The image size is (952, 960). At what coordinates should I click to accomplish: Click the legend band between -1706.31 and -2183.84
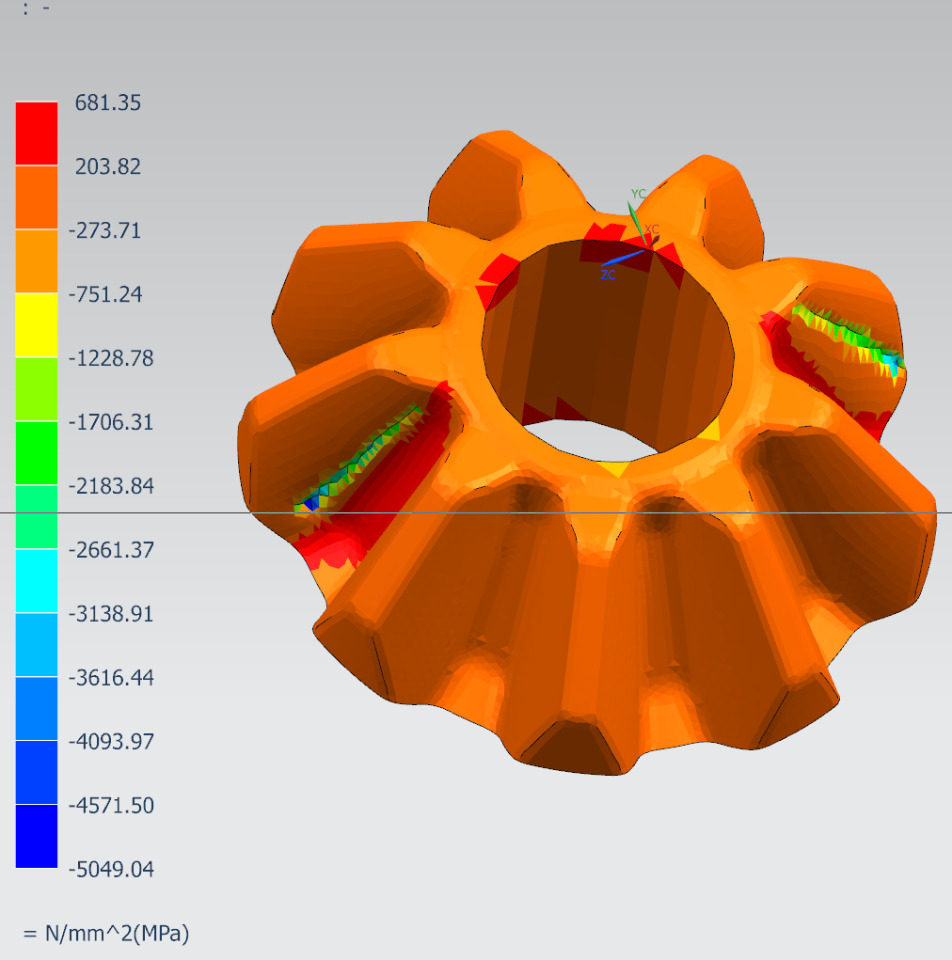36,452
